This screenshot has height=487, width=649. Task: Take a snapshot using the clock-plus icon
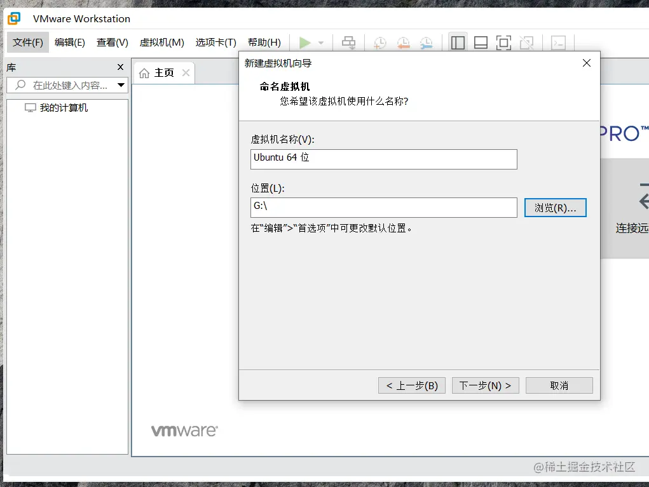tap(379, 43)
